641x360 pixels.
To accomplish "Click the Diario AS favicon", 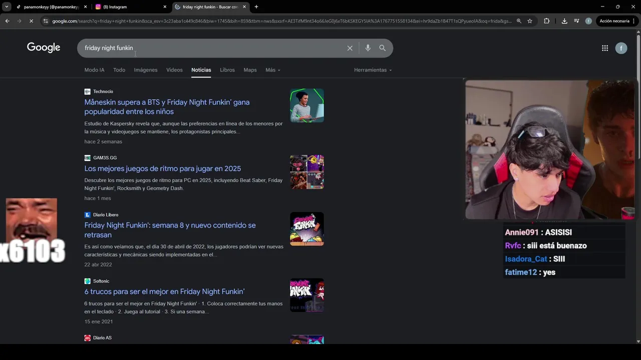I will point(87,338).
